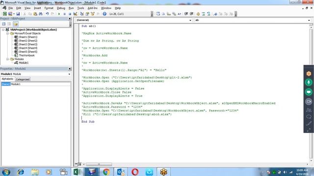Viewport: 314px width, 176px height.
Task: Click the Parameter Info icon
Action: tap(174, 14)
